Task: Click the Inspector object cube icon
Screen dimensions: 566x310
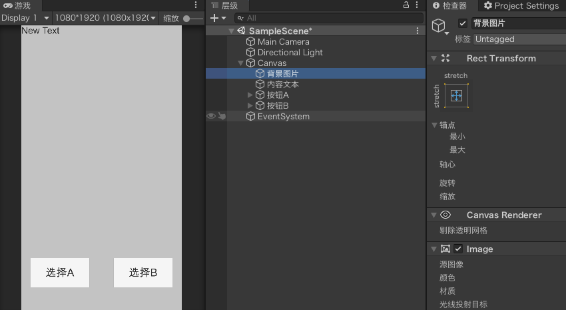Action: 439,25
